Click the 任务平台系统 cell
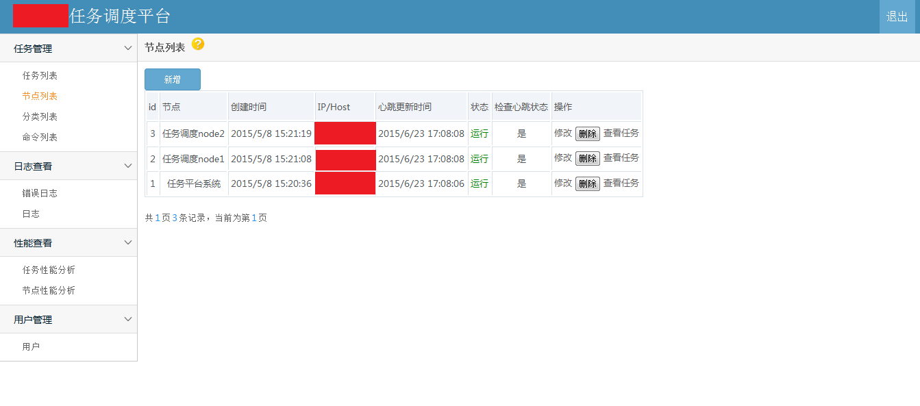 [x=194, y=183]
